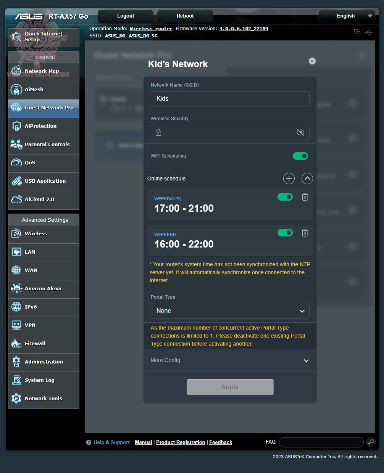
Task: Click the LAN port icon
Action: (x=16, y=252)
